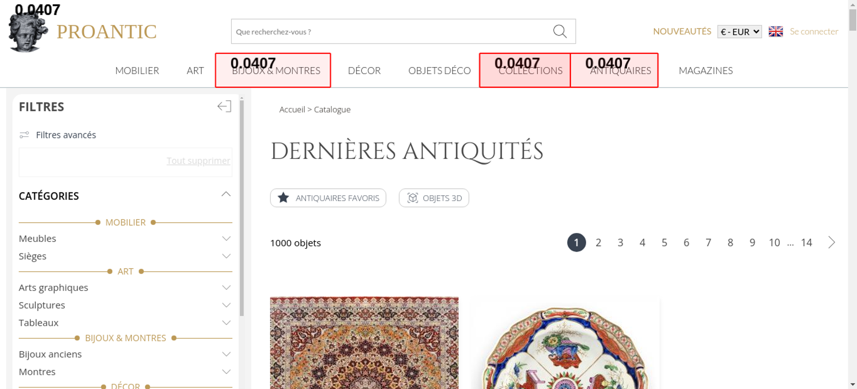Open the Magazines menu

(x=705, y=71)
